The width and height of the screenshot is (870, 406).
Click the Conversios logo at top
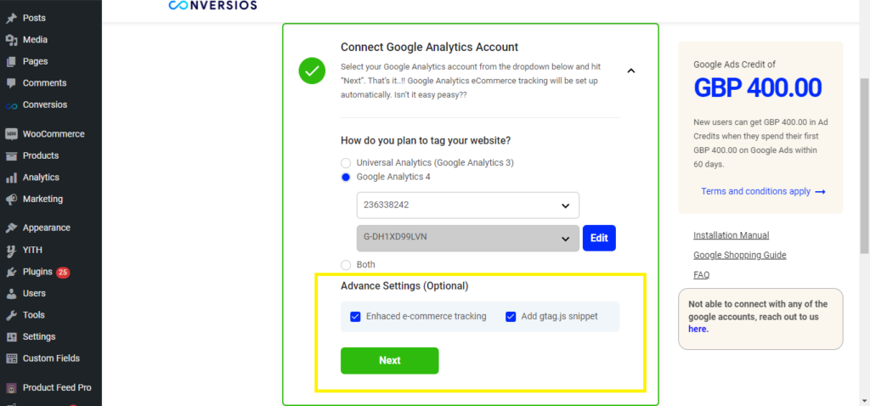pyautogui.click(x=212, y=6)
